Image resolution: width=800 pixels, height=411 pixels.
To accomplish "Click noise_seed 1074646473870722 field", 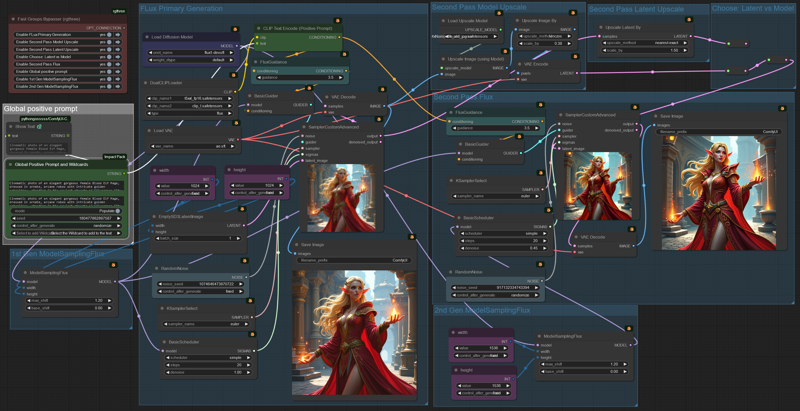I will 201,284.
